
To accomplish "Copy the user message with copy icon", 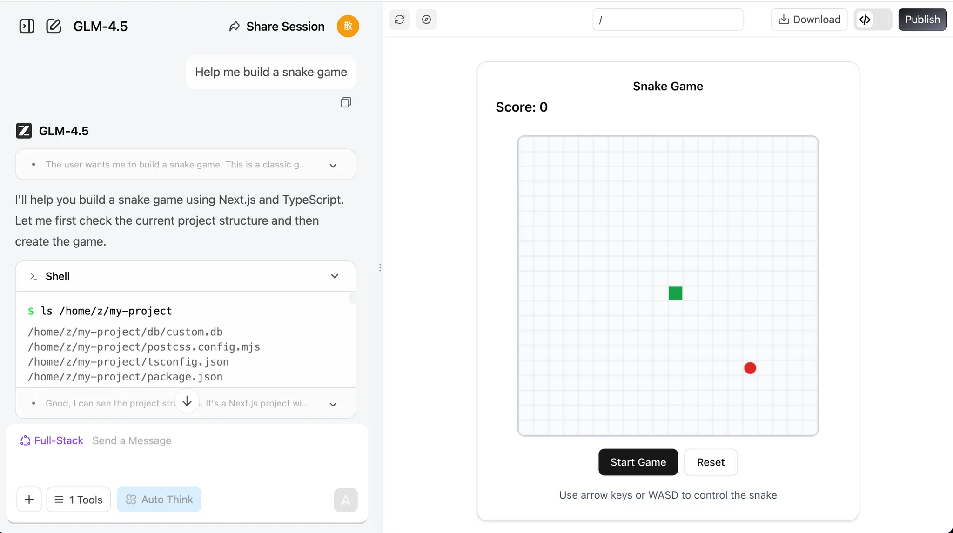I will tap(345, 102).
